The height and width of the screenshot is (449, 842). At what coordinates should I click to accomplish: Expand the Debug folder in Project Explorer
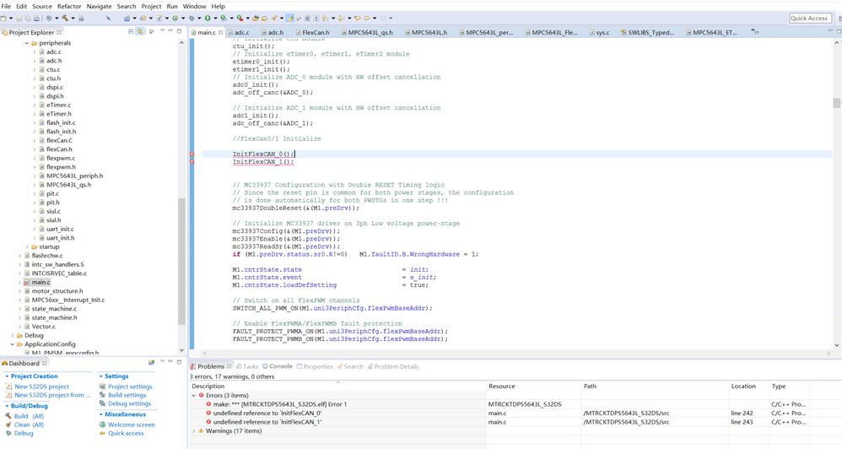(13, 336)
